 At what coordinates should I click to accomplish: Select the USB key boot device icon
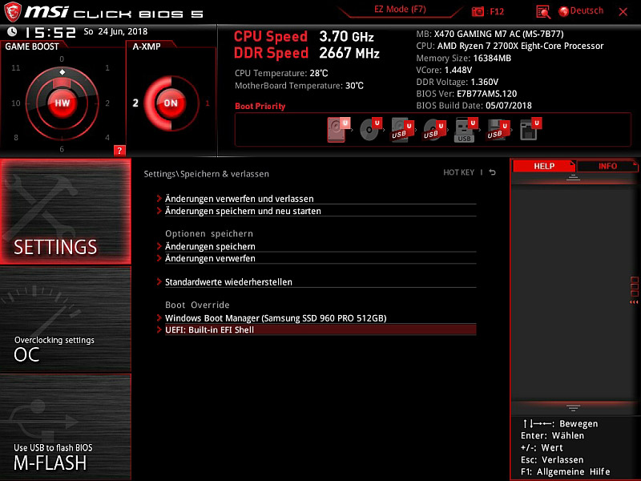[466, 131]
